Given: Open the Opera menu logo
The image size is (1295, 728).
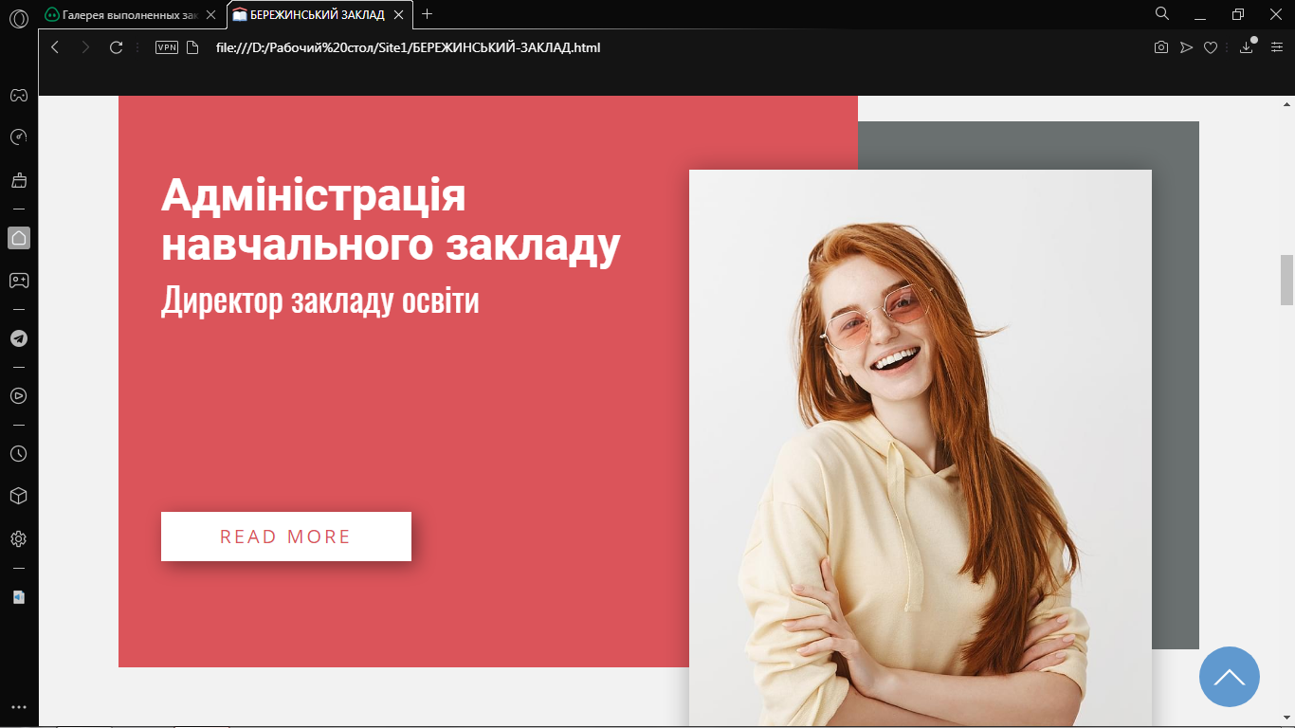Looking at the screenshot, I should tap(18, 18).
